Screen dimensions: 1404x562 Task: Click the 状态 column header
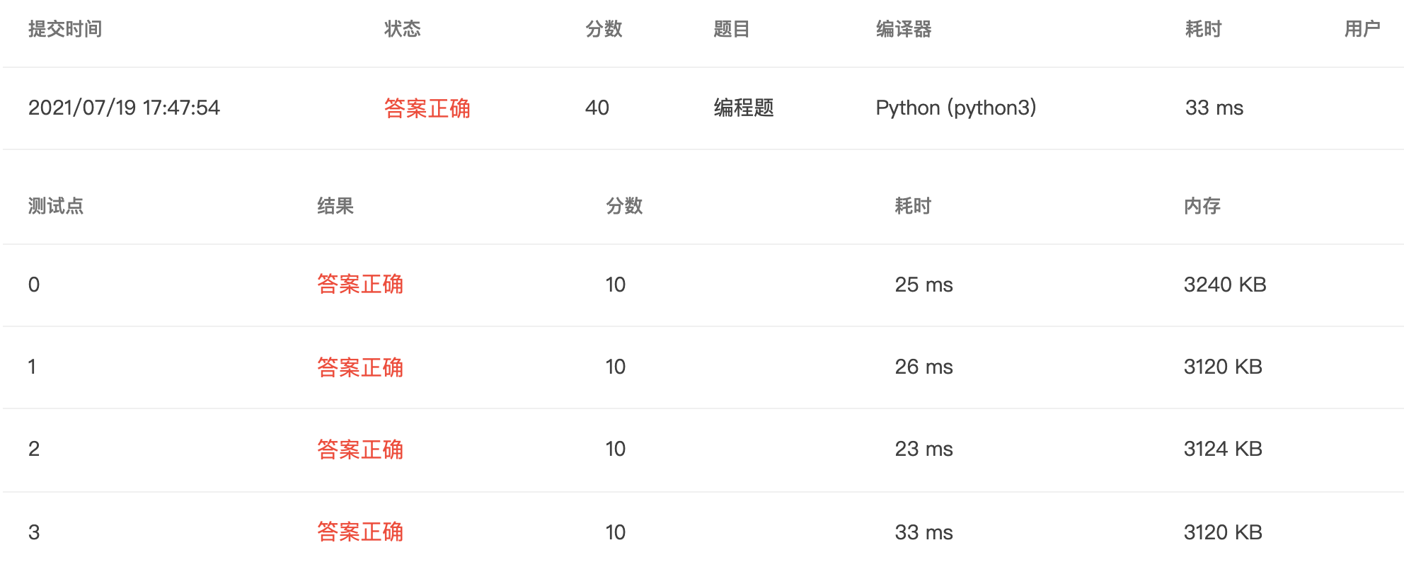(403, 29)
